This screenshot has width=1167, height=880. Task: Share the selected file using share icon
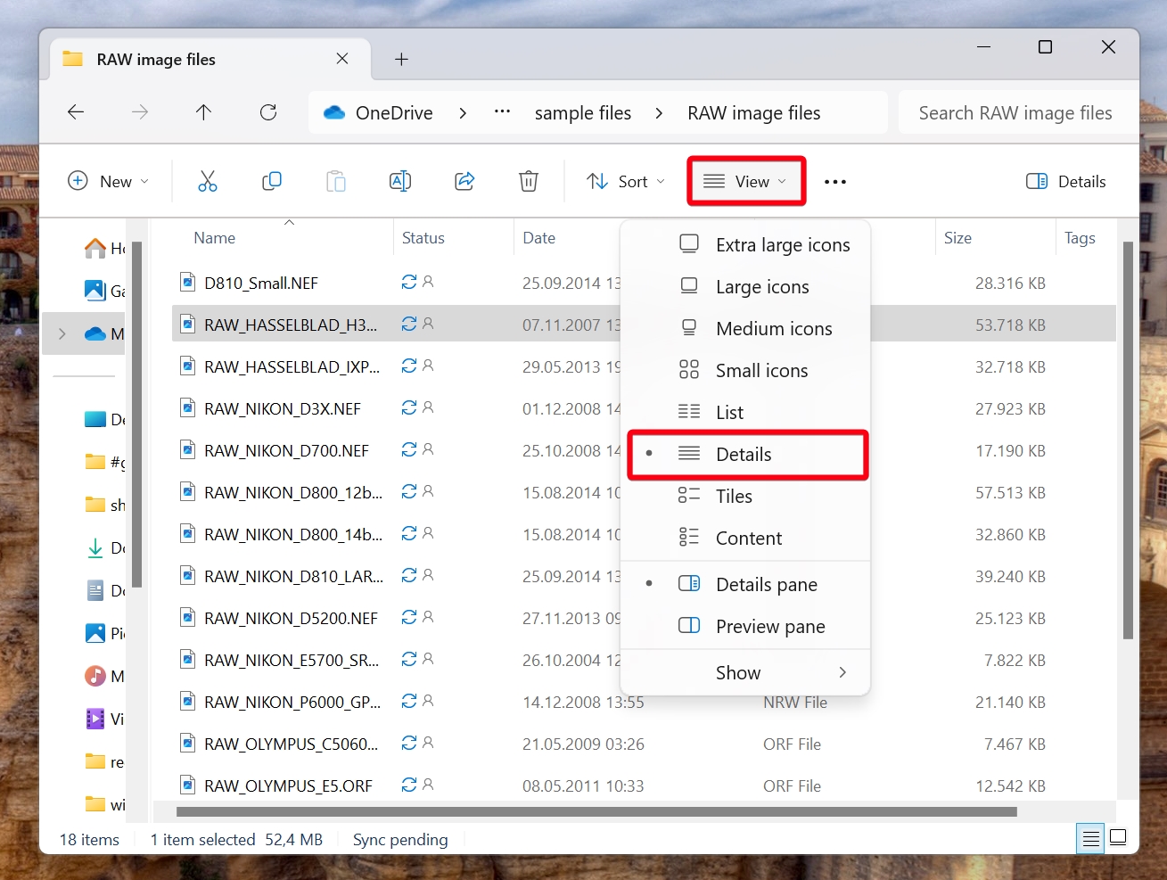464,181
